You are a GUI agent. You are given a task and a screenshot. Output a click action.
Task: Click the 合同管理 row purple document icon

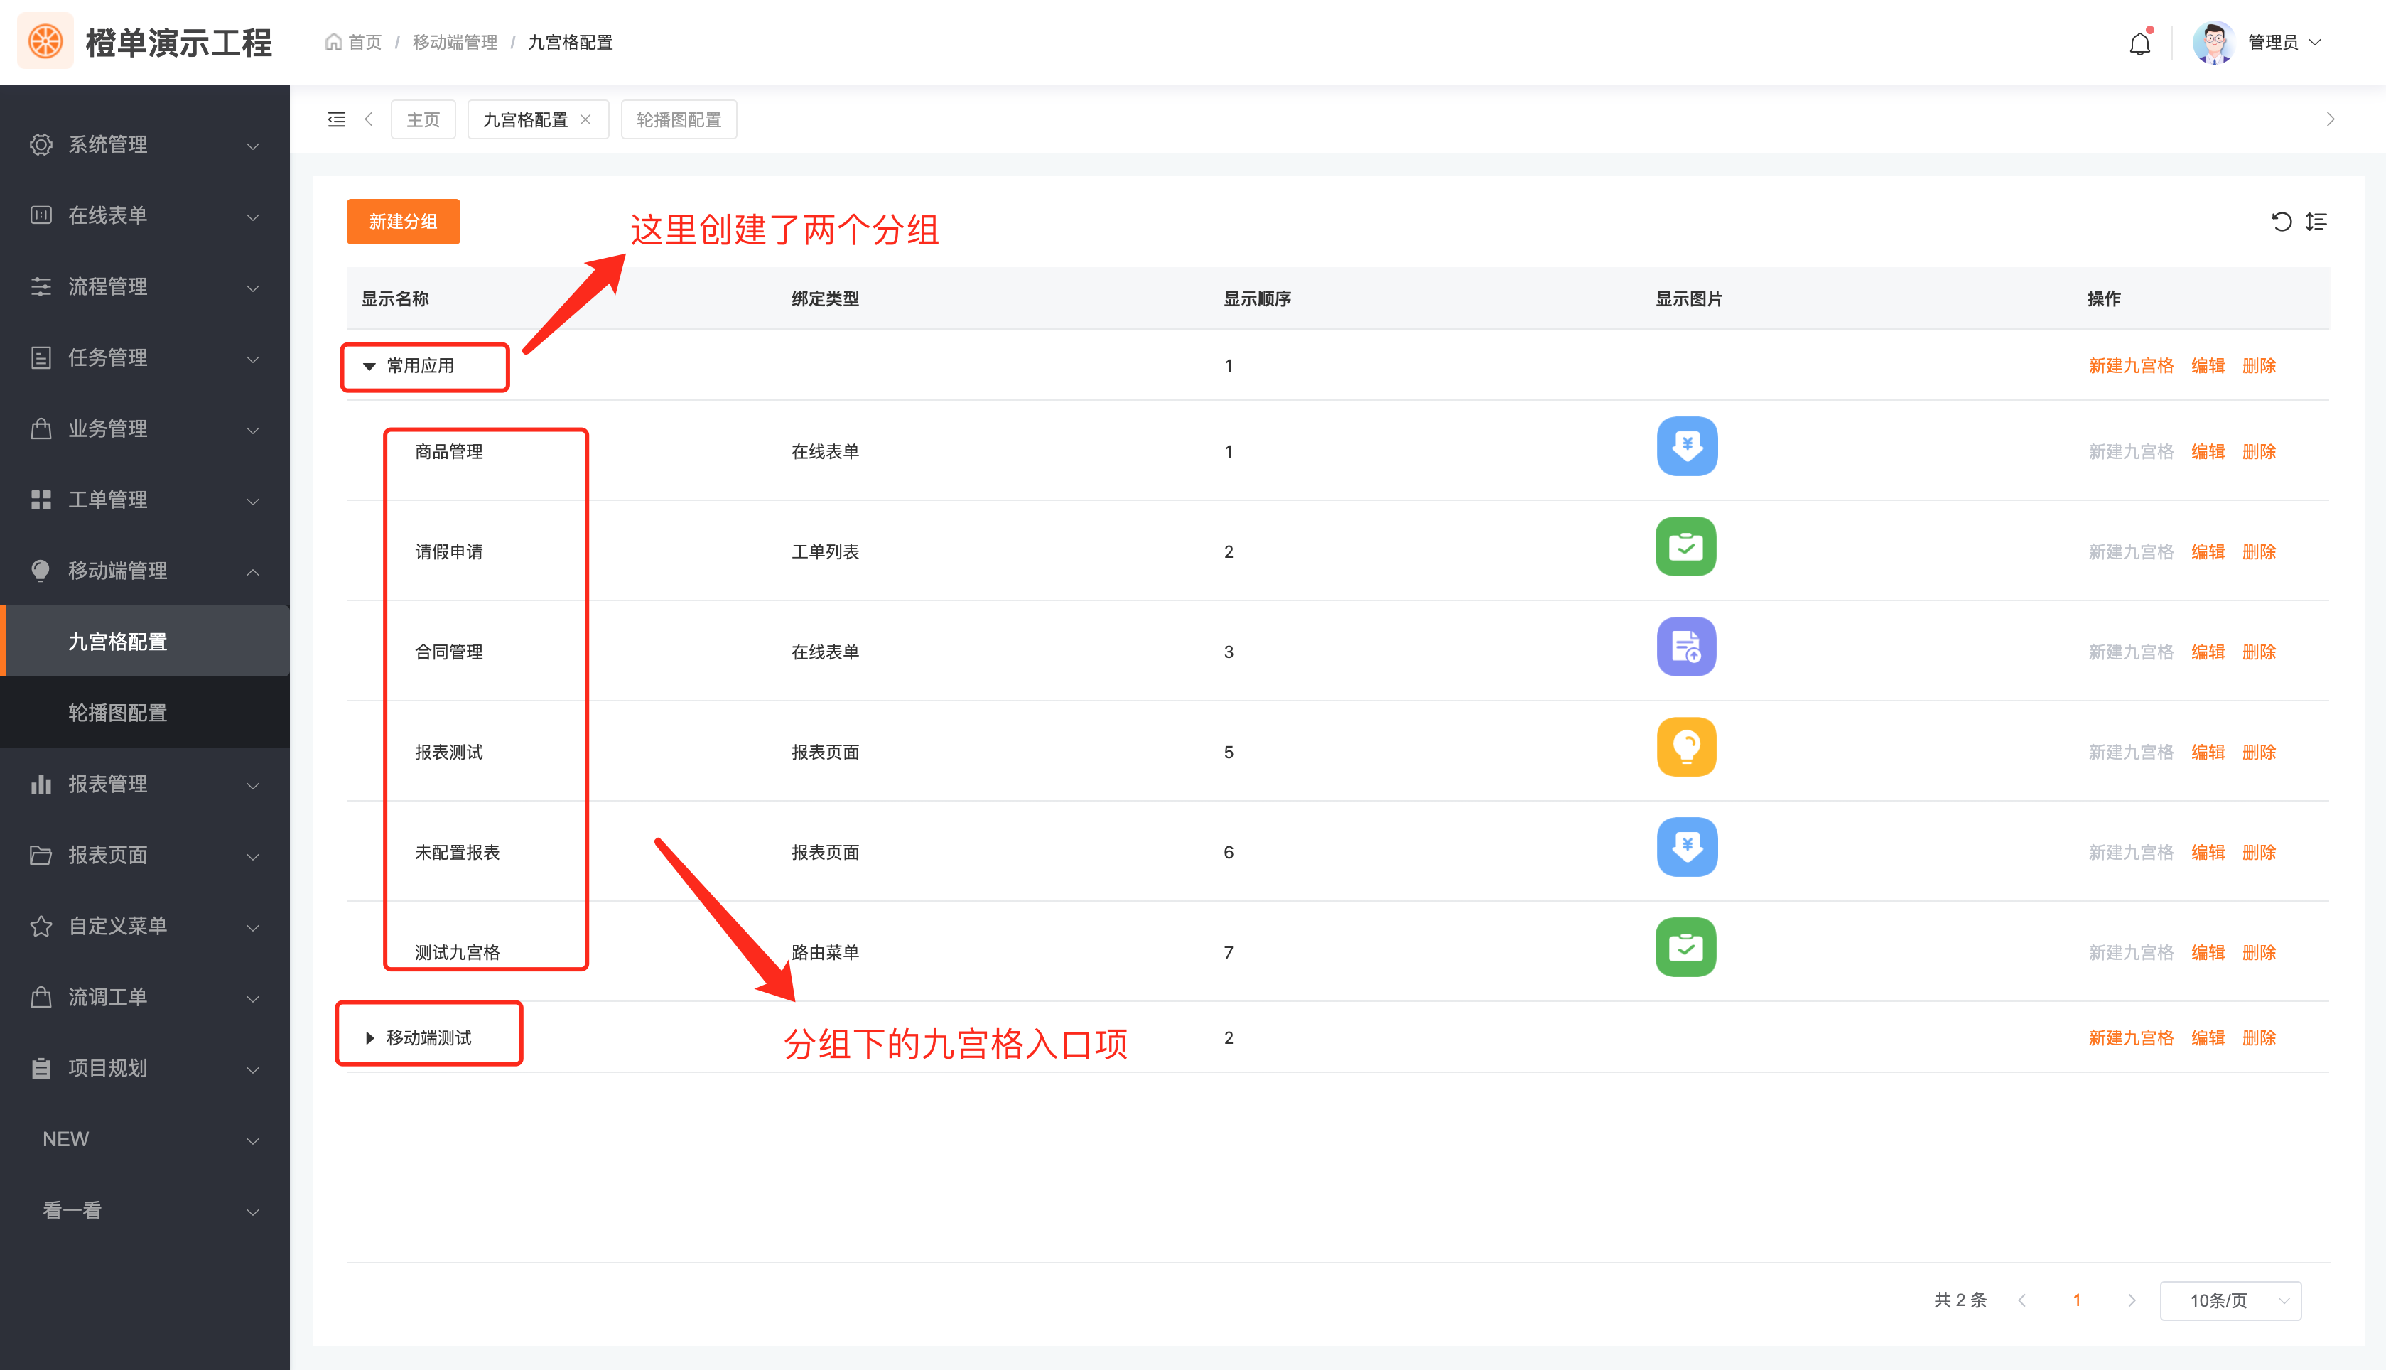[x=1686, y=647]
